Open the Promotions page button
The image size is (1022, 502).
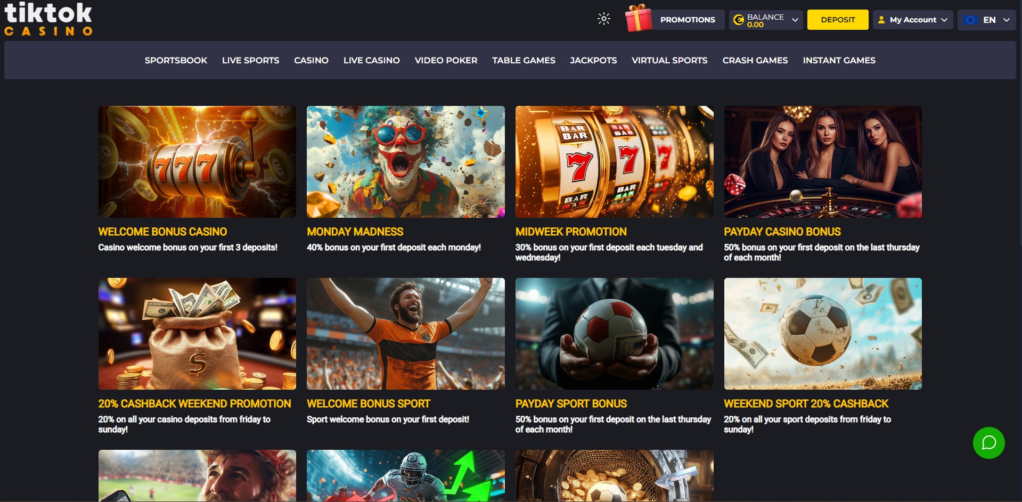(688, 20)
